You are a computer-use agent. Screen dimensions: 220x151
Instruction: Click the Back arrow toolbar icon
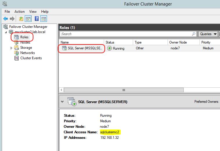click(x=6, y=19)
